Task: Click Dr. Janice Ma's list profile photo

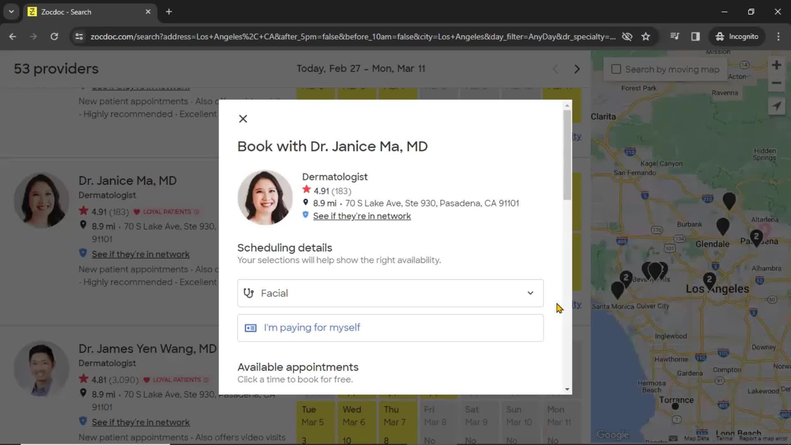Action: click(41, 200)
